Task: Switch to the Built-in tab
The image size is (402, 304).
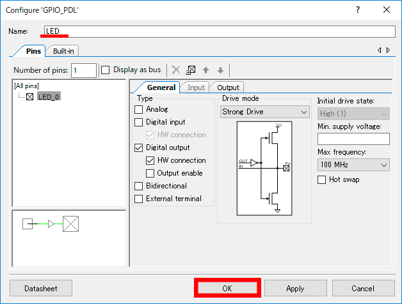Action: 63,51
